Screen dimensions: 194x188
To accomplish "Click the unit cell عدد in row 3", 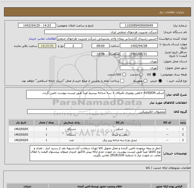I will pos(72,140).
